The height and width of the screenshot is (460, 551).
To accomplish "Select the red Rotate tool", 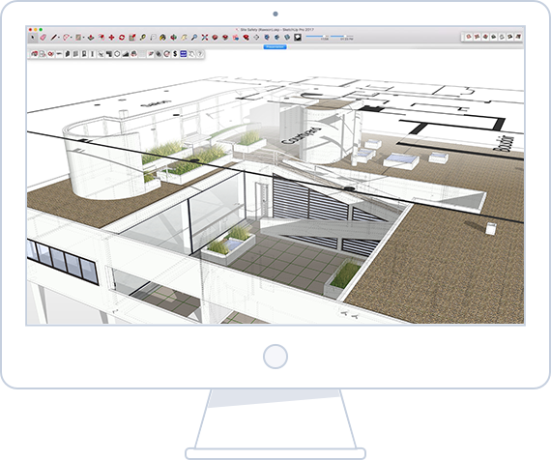I will tap(122, 38).
